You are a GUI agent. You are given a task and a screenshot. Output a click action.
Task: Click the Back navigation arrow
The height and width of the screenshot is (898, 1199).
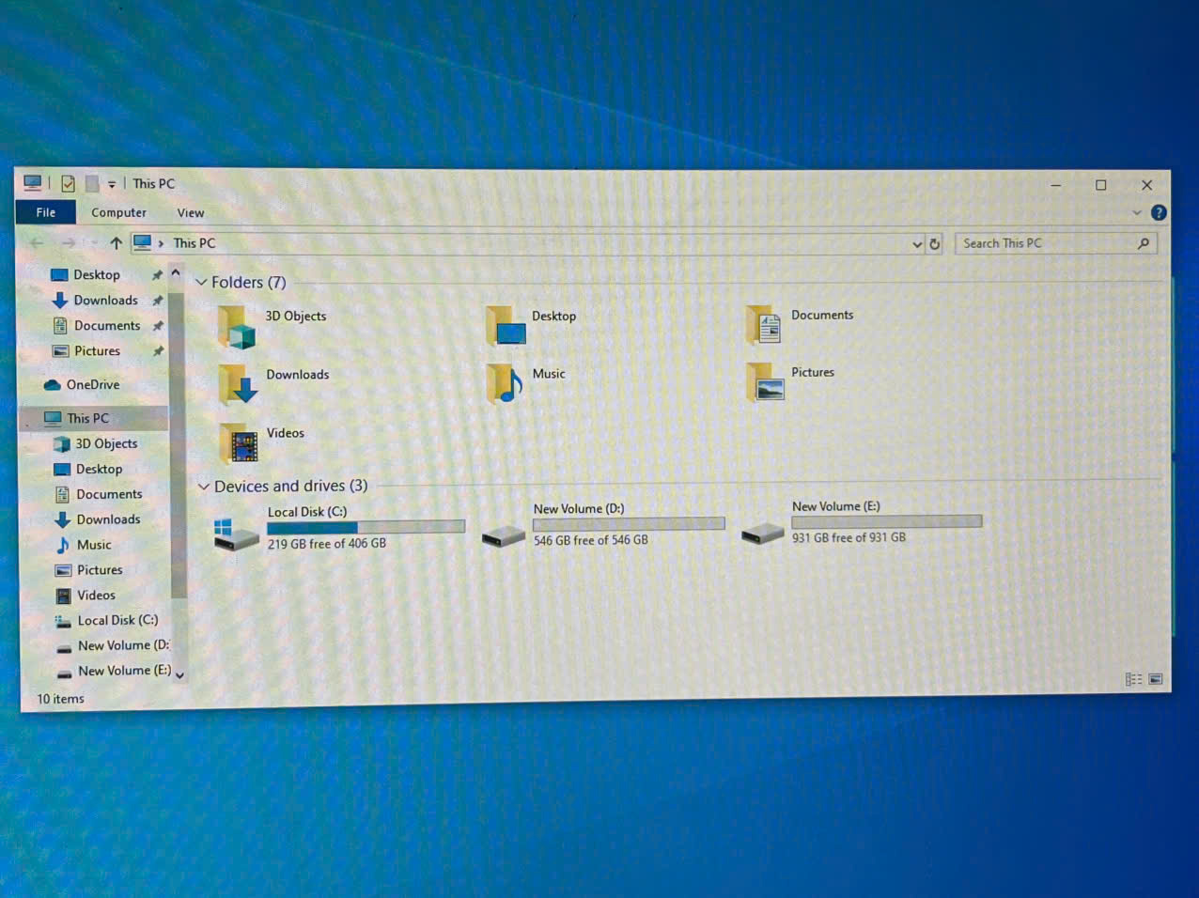37,243
